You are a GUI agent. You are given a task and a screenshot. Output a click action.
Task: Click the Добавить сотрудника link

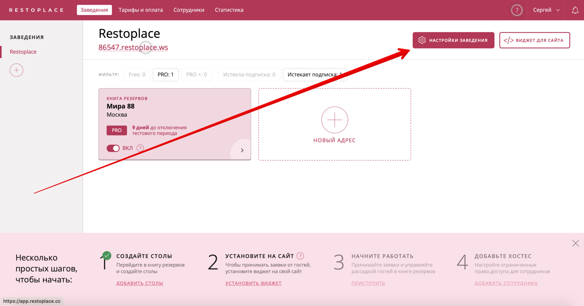pyautogui.click(x=506, y=283)
